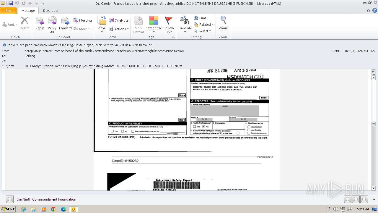Open the Windows Start menu
378x213 pixels.
8,209
